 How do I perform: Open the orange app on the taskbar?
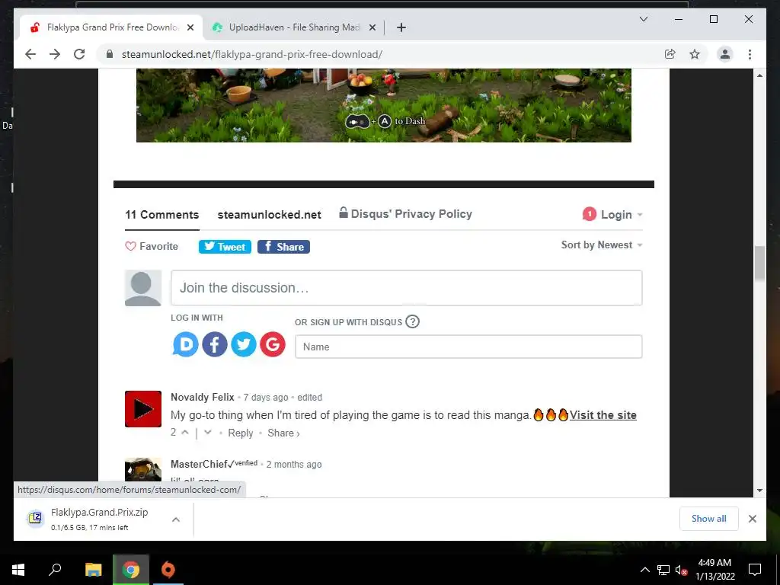(168, 570)
